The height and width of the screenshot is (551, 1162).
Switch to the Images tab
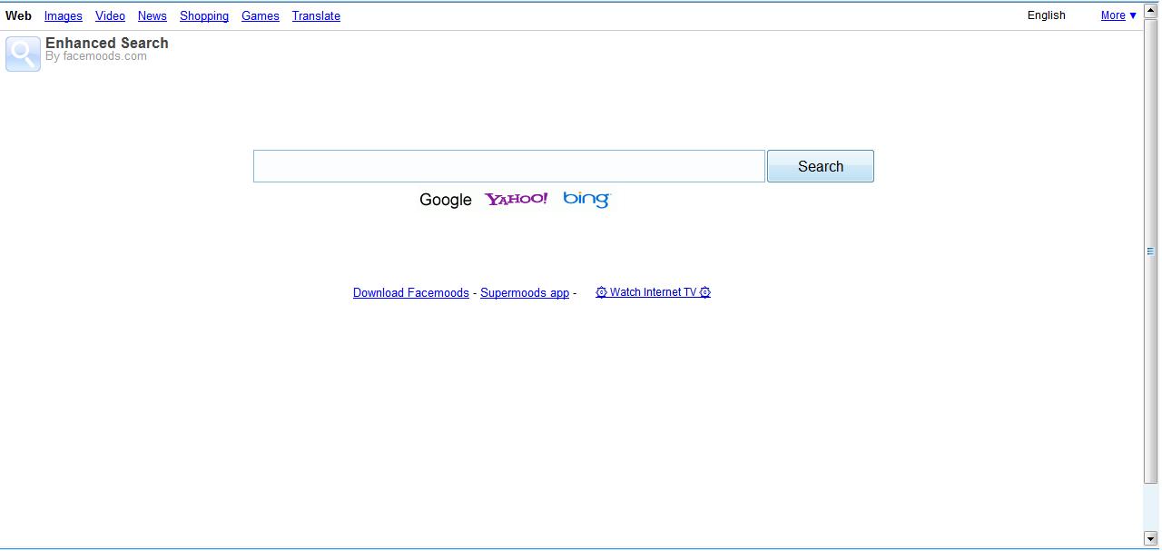point(64,16)
